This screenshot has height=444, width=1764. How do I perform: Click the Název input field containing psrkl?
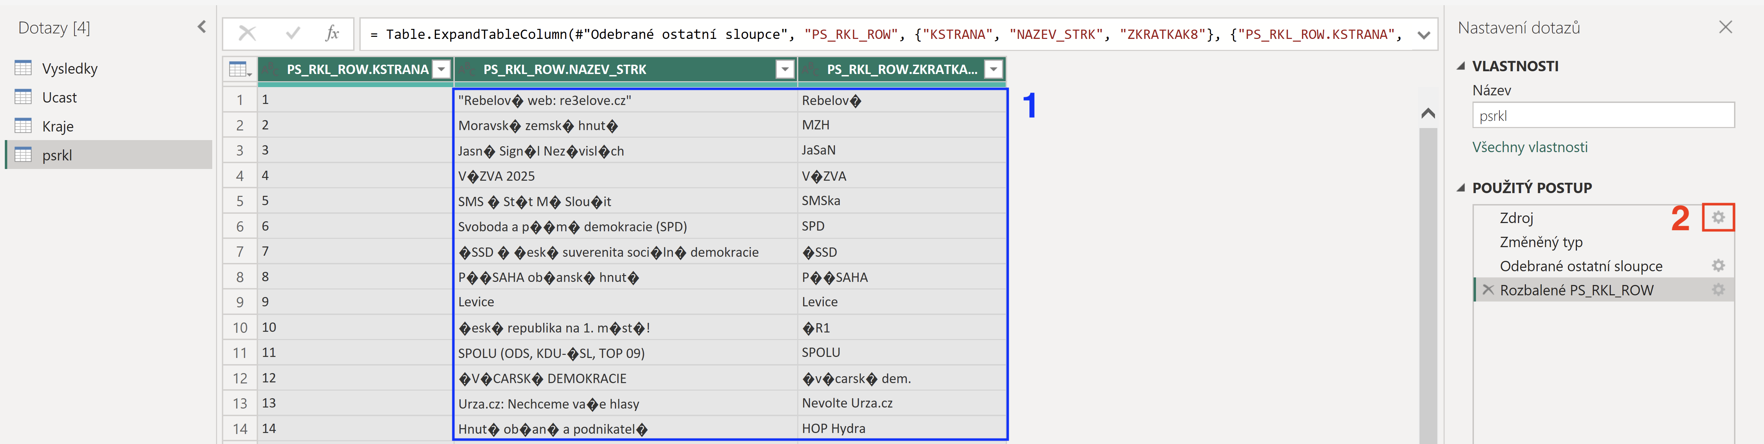(1603, 115)
